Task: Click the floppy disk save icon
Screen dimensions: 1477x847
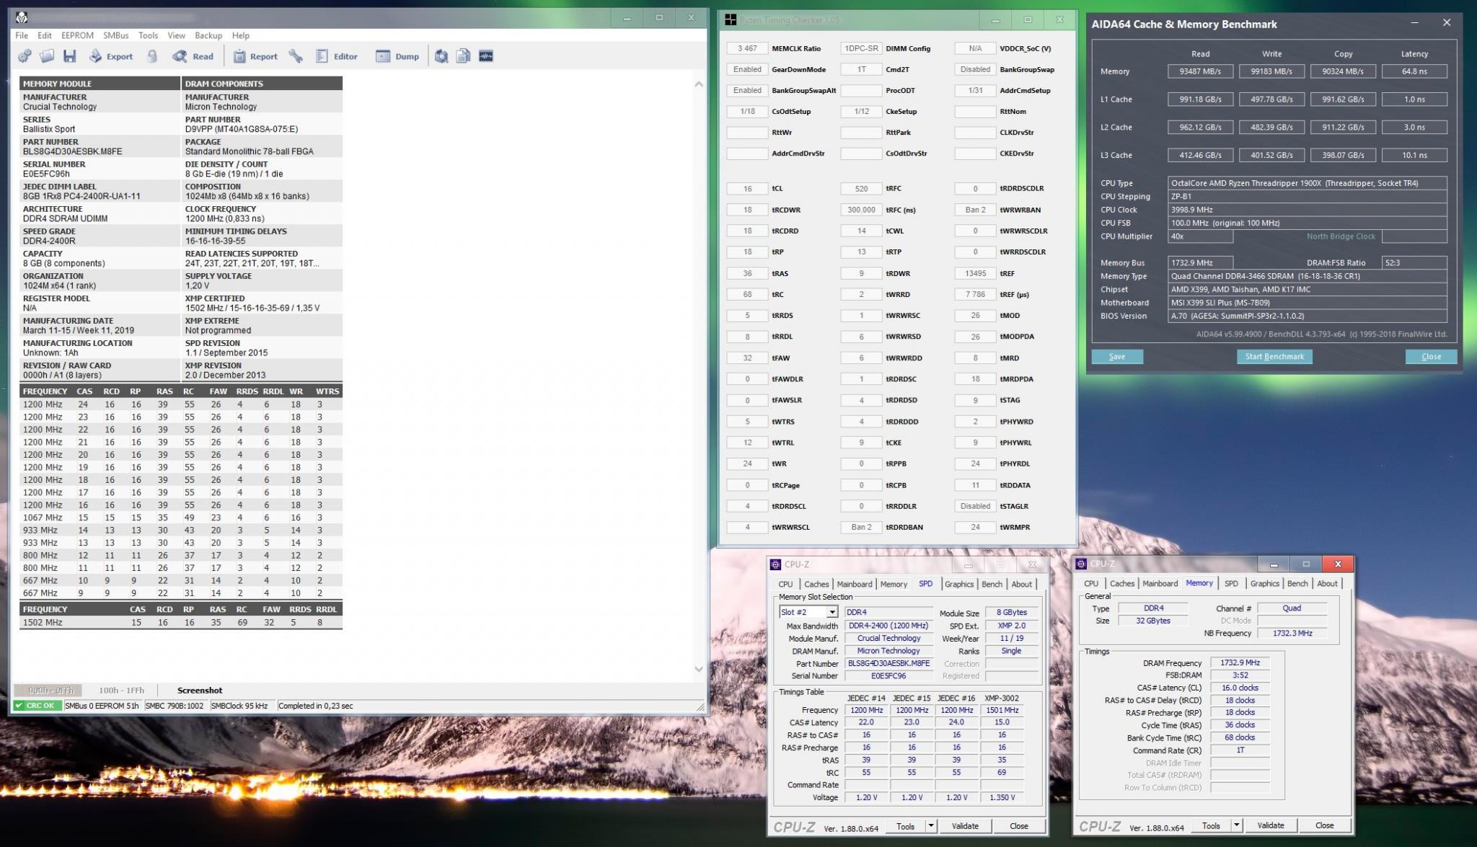Action: pyautogui.click(x=70, y=56)
